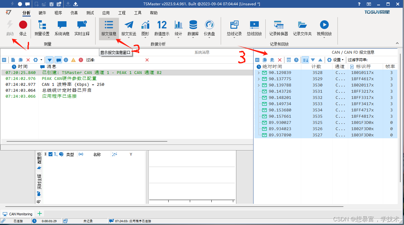Click vertical scrollbar at right window edge
The image size is (404, 225).
[400, 118]
